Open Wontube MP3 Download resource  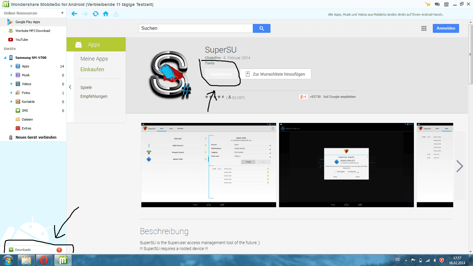click(33, 31)
